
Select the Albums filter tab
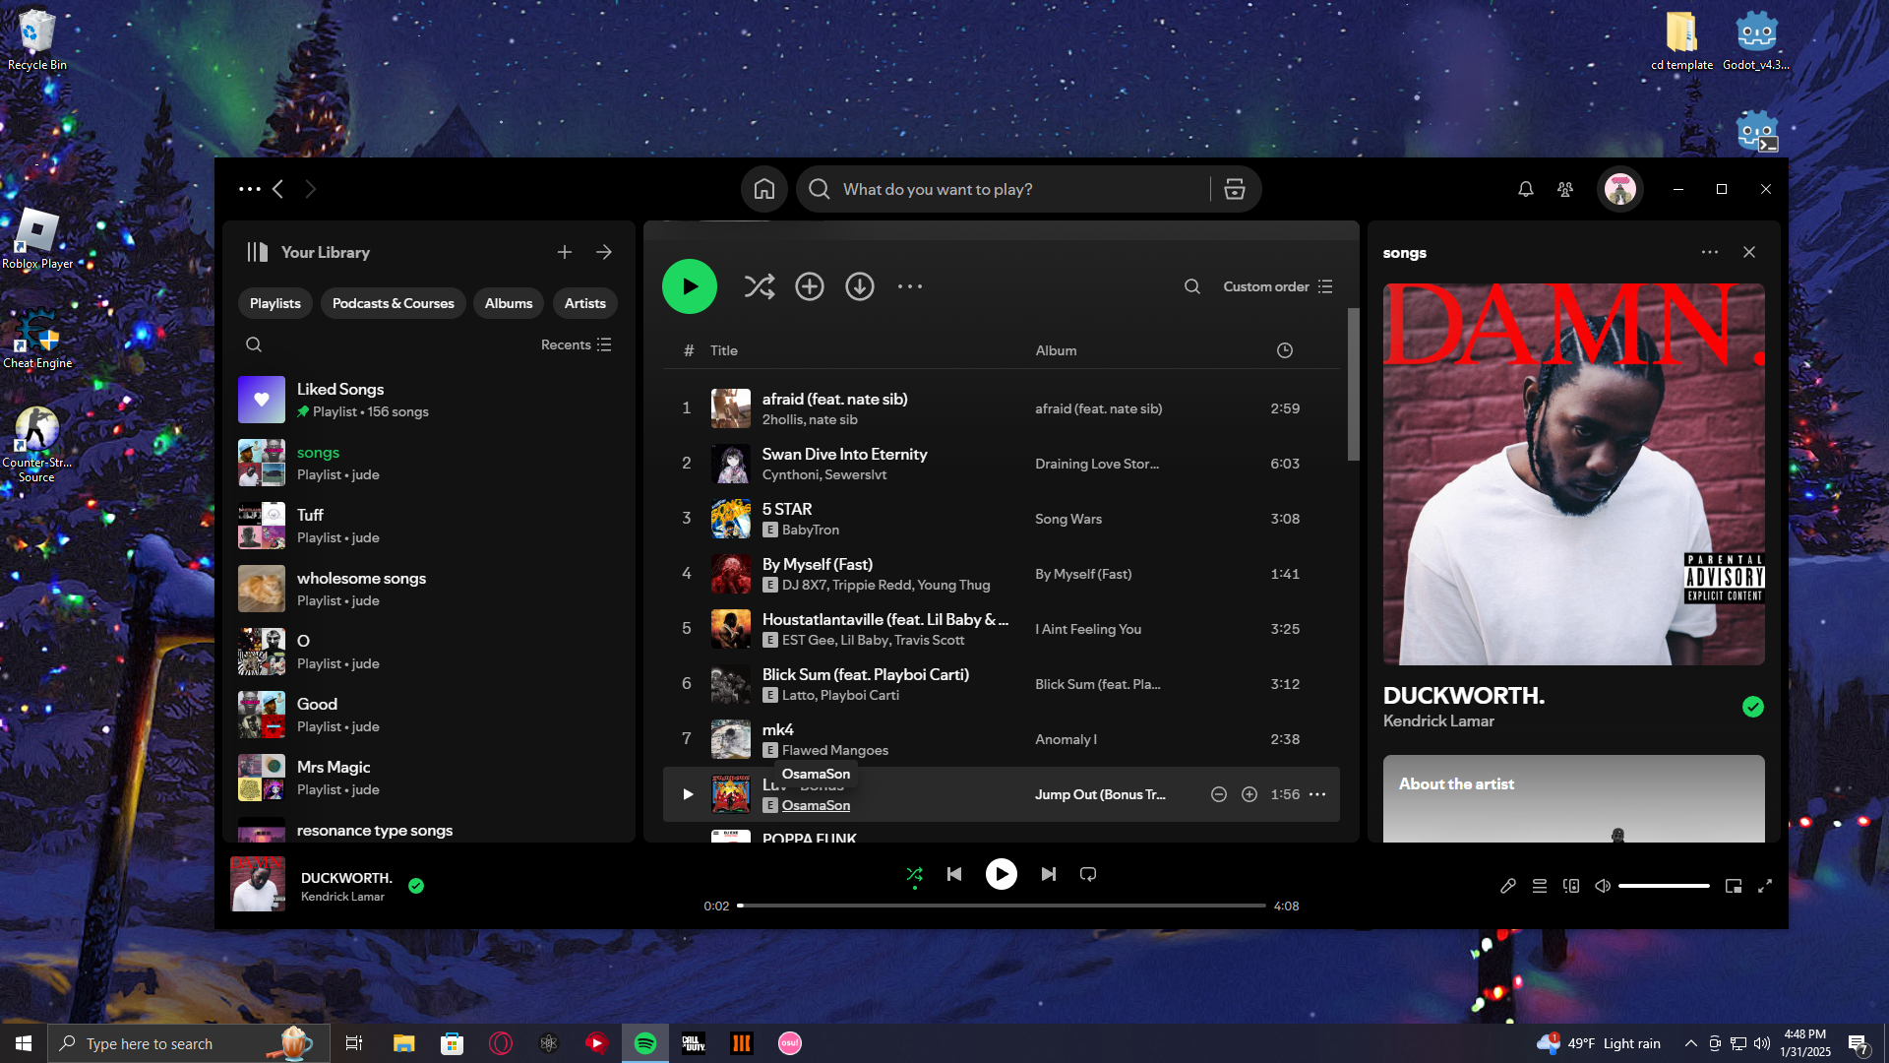pos(509,303)
